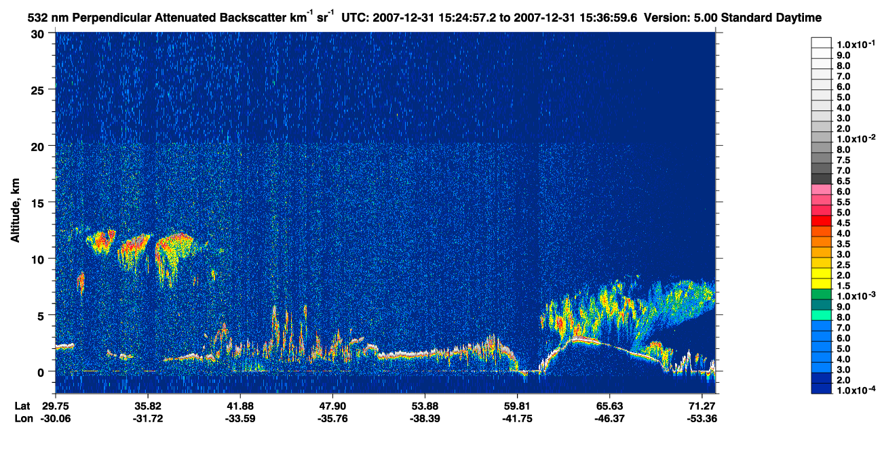
Task: Click the colorbar label '7.5'
Action: tap(843, 161)
